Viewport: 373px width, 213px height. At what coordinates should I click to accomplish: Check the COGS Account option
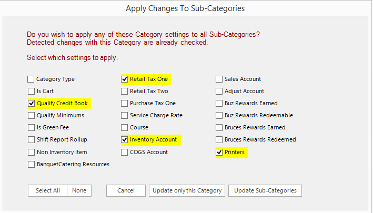pos(125,153)
